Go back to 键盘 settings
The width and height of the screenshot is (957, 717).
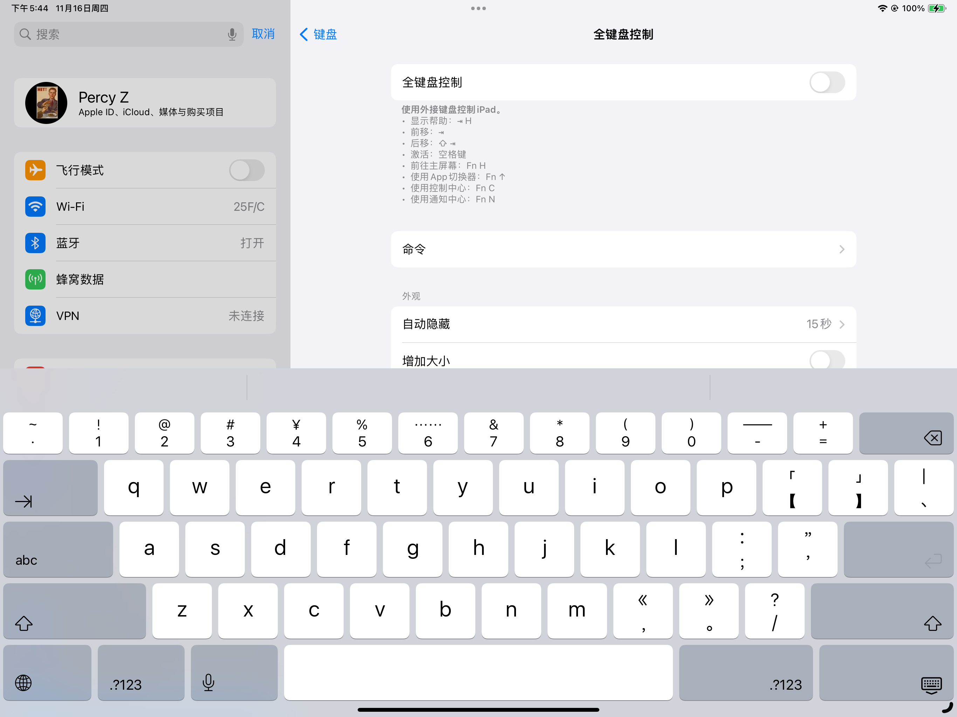click(x=318, y=34)
